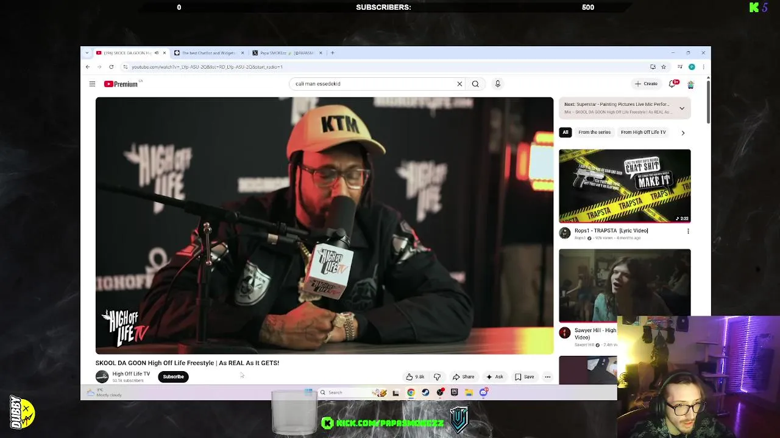
Task: Click the Chrome address bar URL
Action: 207,67
